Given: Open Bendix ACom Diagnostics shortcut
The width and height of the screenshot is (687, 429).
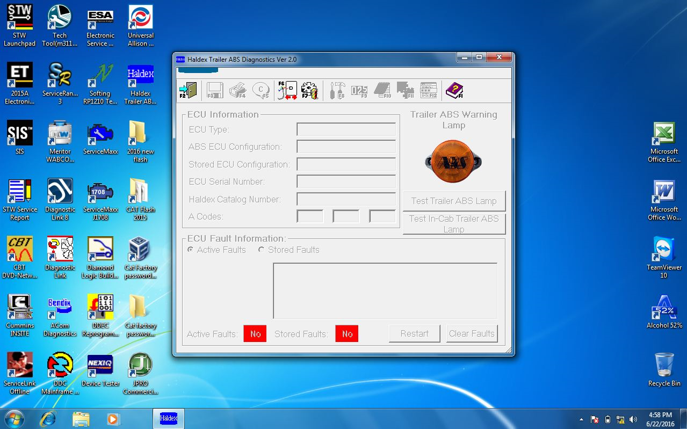Looking at the screenshot, I should pyautogui.click(x=60, y=316).
